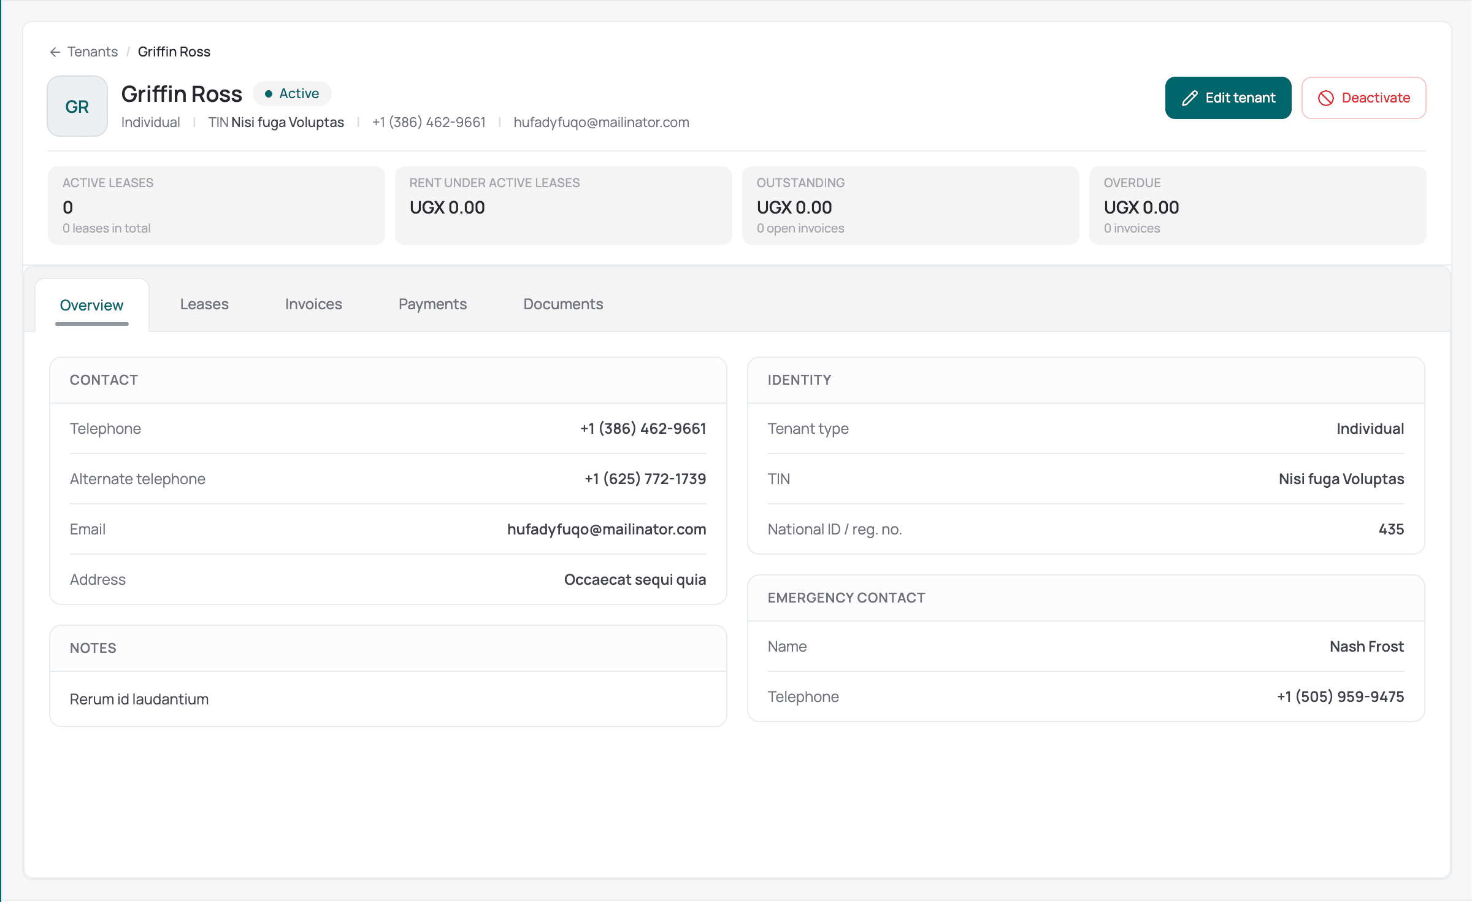This screenshot has width=1472, height=902.
Task: Click the Rent Under Active Leases card
Action: pyautogui.click(x=564, y=206)
